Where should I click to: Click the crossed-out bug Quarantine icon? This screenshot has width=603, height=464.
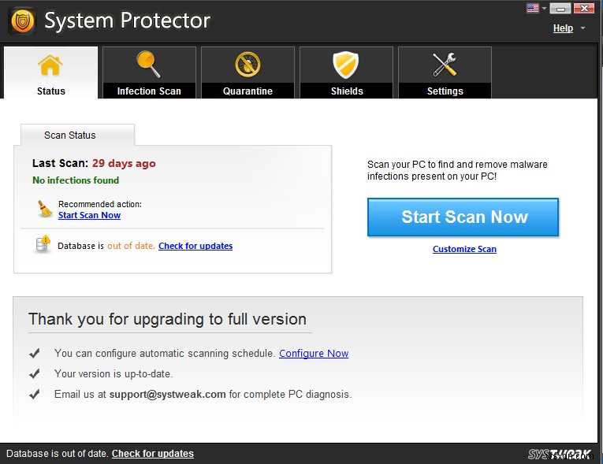(x=248, y=64)
